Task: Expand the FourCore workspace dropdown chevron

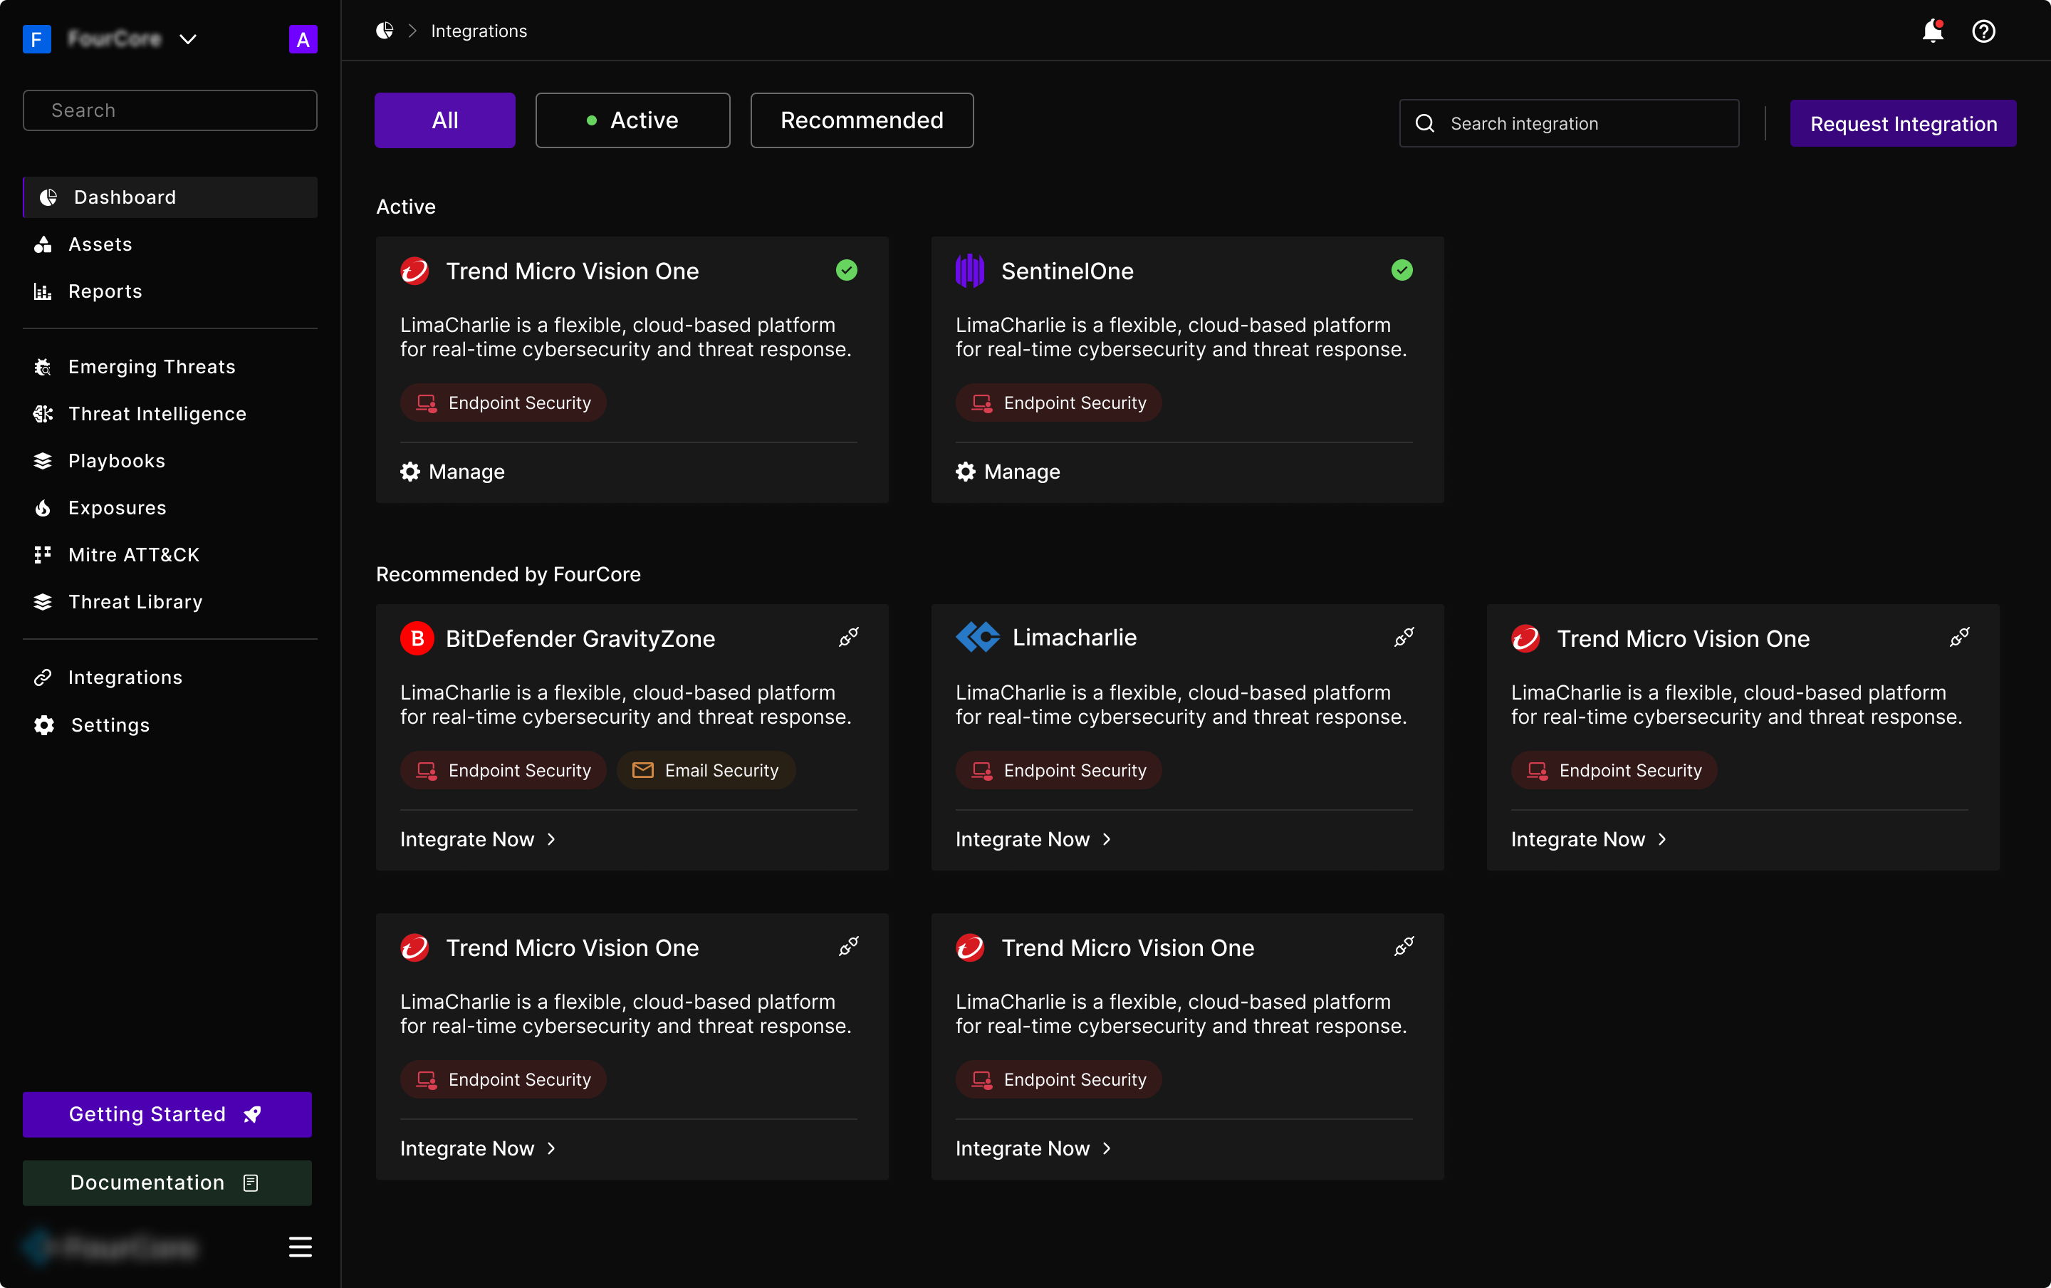Action: tap(188, 39)
